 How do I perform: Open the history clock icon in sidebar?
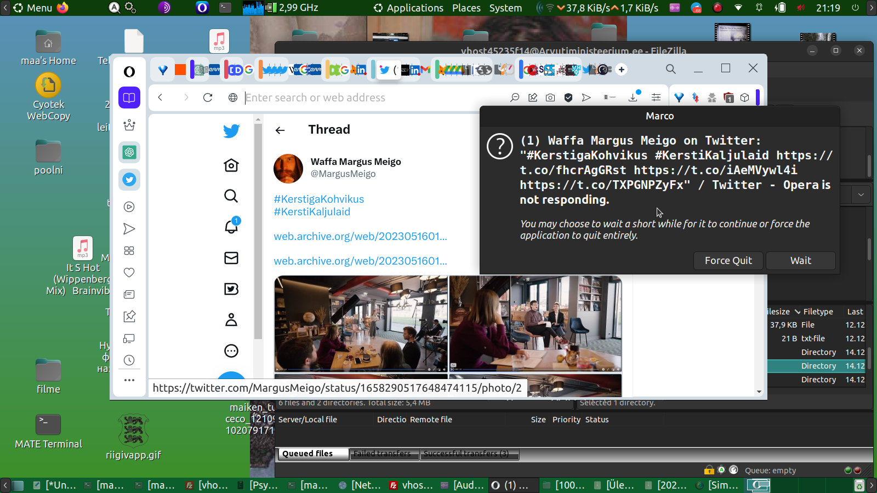(x=129, y=360)
